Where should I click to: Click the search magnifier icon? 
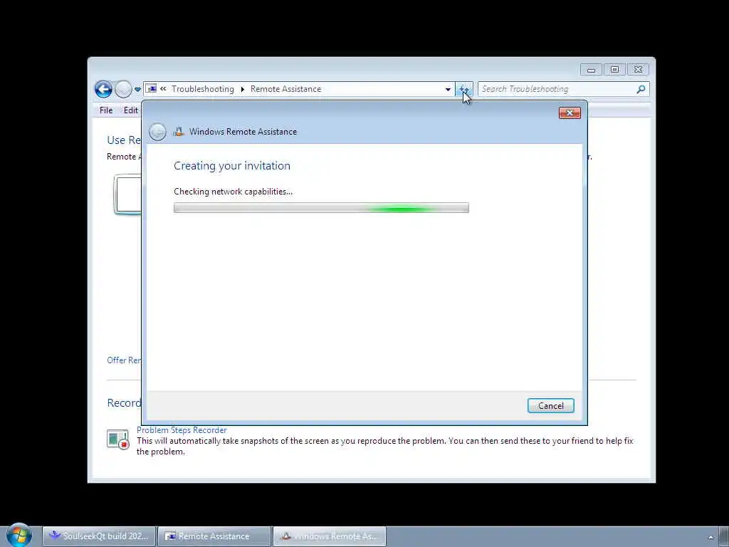tap(641, 89)
